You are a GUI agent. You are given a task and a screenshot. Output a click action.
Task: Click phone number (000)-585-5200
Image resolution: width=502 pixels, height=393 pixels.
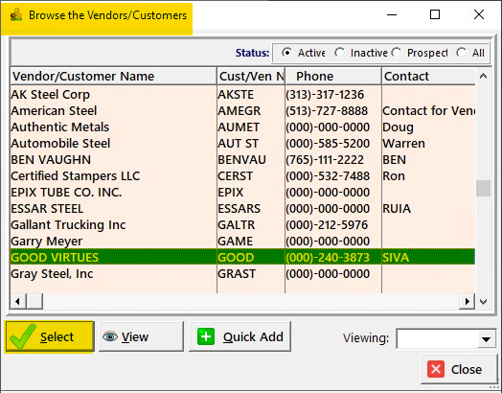(328, 144)
